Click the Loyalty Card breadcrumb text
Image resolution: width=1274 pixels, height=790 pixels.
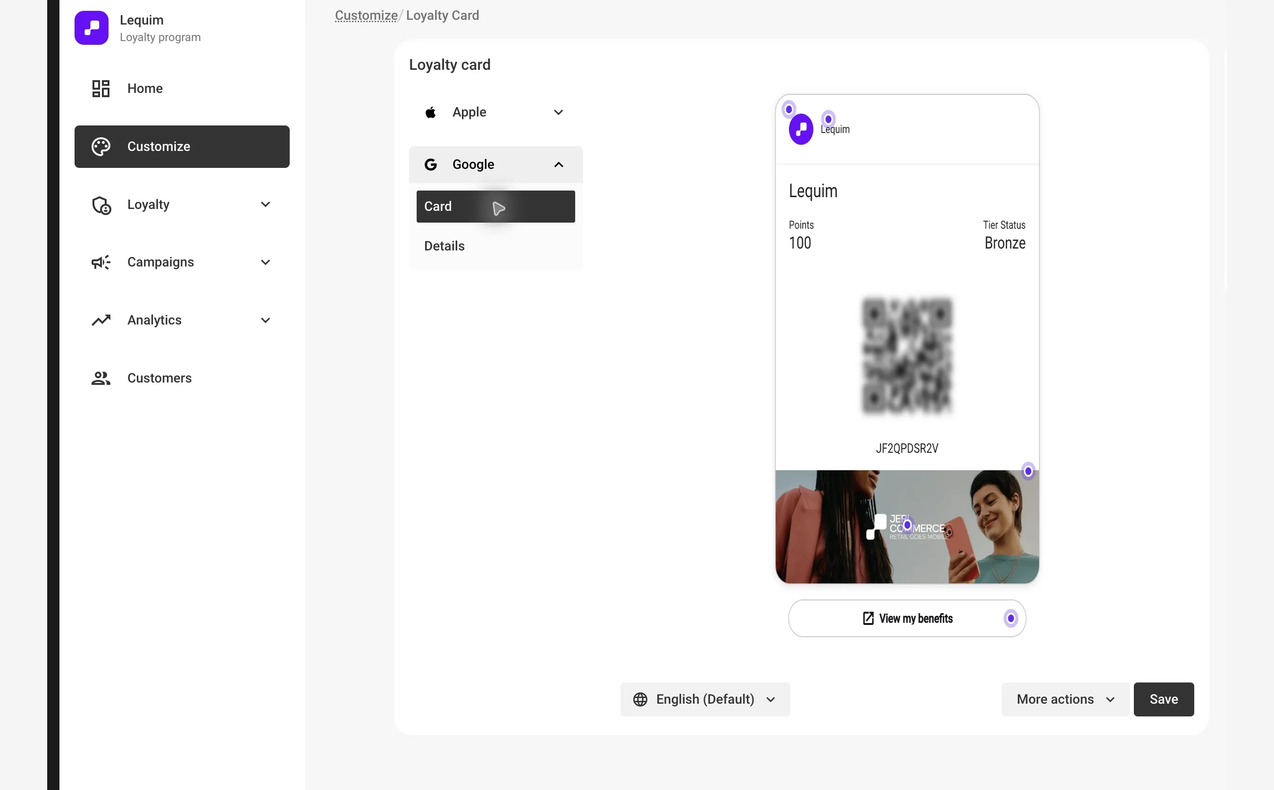tap(442, 15)
